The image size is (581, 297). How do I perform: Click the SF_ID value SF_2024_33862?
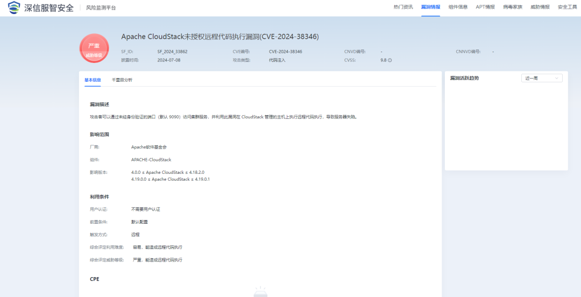click(172, 52)
